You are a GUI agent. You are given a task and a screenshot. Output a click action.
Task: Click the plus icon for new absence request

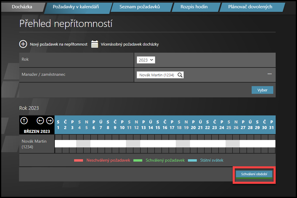23,44
